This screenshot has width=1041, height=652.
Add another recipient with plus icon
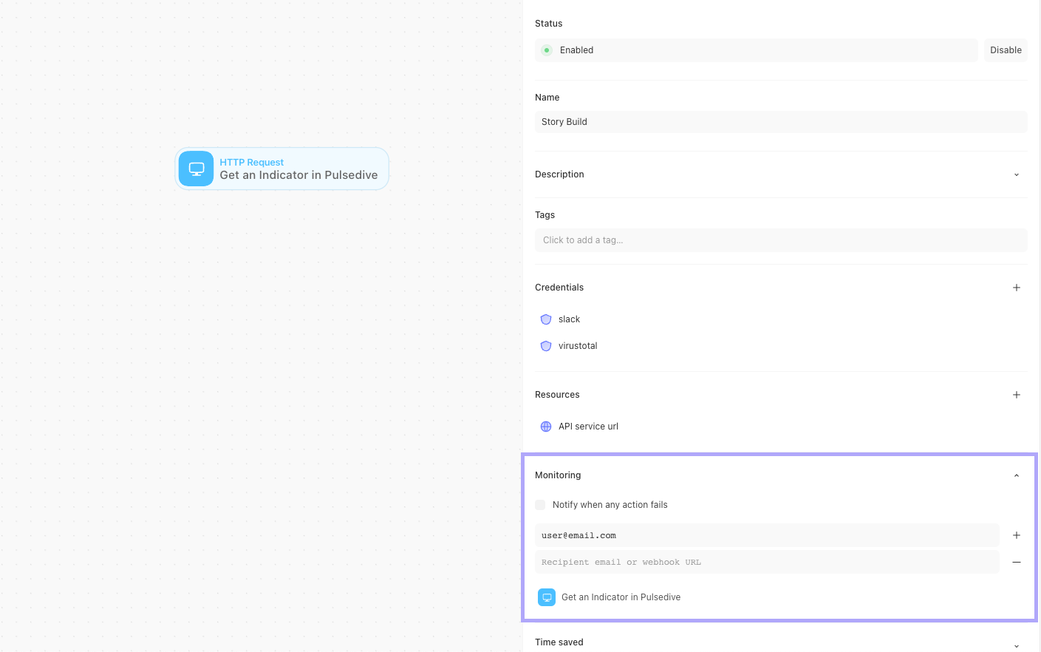coord(1017,535)
